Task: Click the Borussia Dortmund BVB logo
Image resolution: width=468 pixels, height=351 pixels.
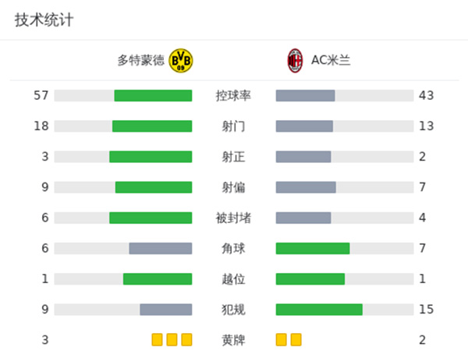Action: pos(181,59)
